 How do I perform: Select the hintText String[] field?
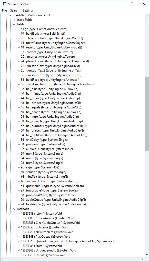point(44,177)
